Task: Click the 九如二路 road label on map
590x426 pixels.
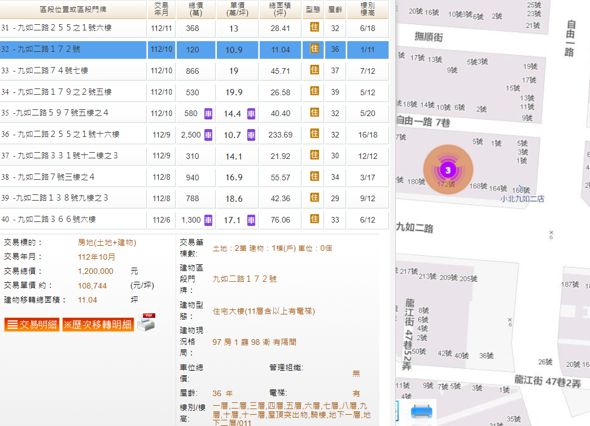Action: coord(414,227)
